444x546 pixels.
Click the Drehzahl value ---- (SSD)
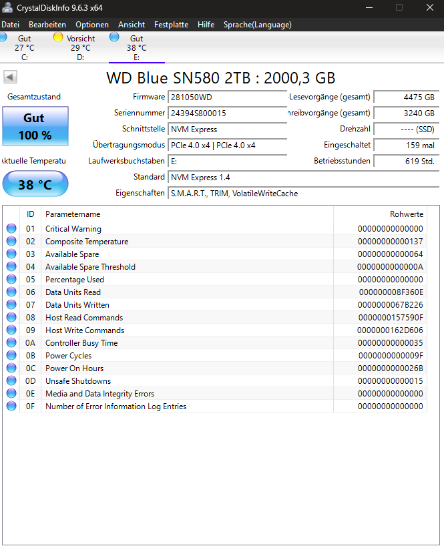click(x=407, y=129)
